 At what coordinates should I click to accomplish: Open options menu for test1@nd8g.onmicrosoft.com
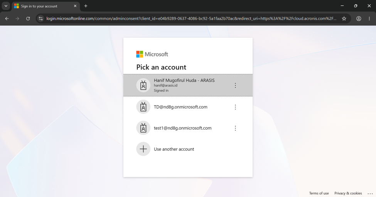235,128
